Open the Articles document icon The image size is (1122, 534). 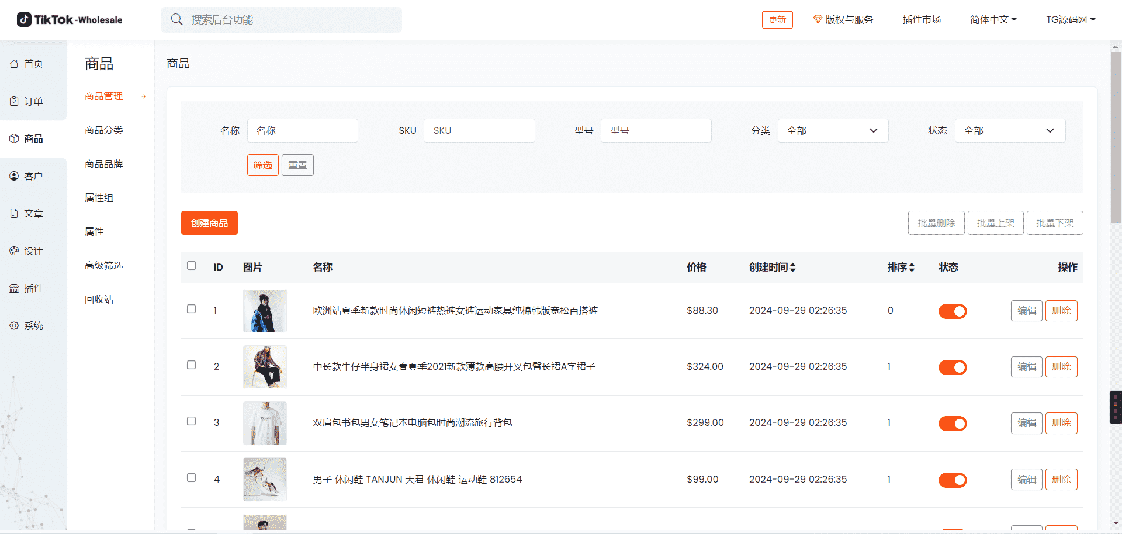pyautogui.click(x=14, y=213)
